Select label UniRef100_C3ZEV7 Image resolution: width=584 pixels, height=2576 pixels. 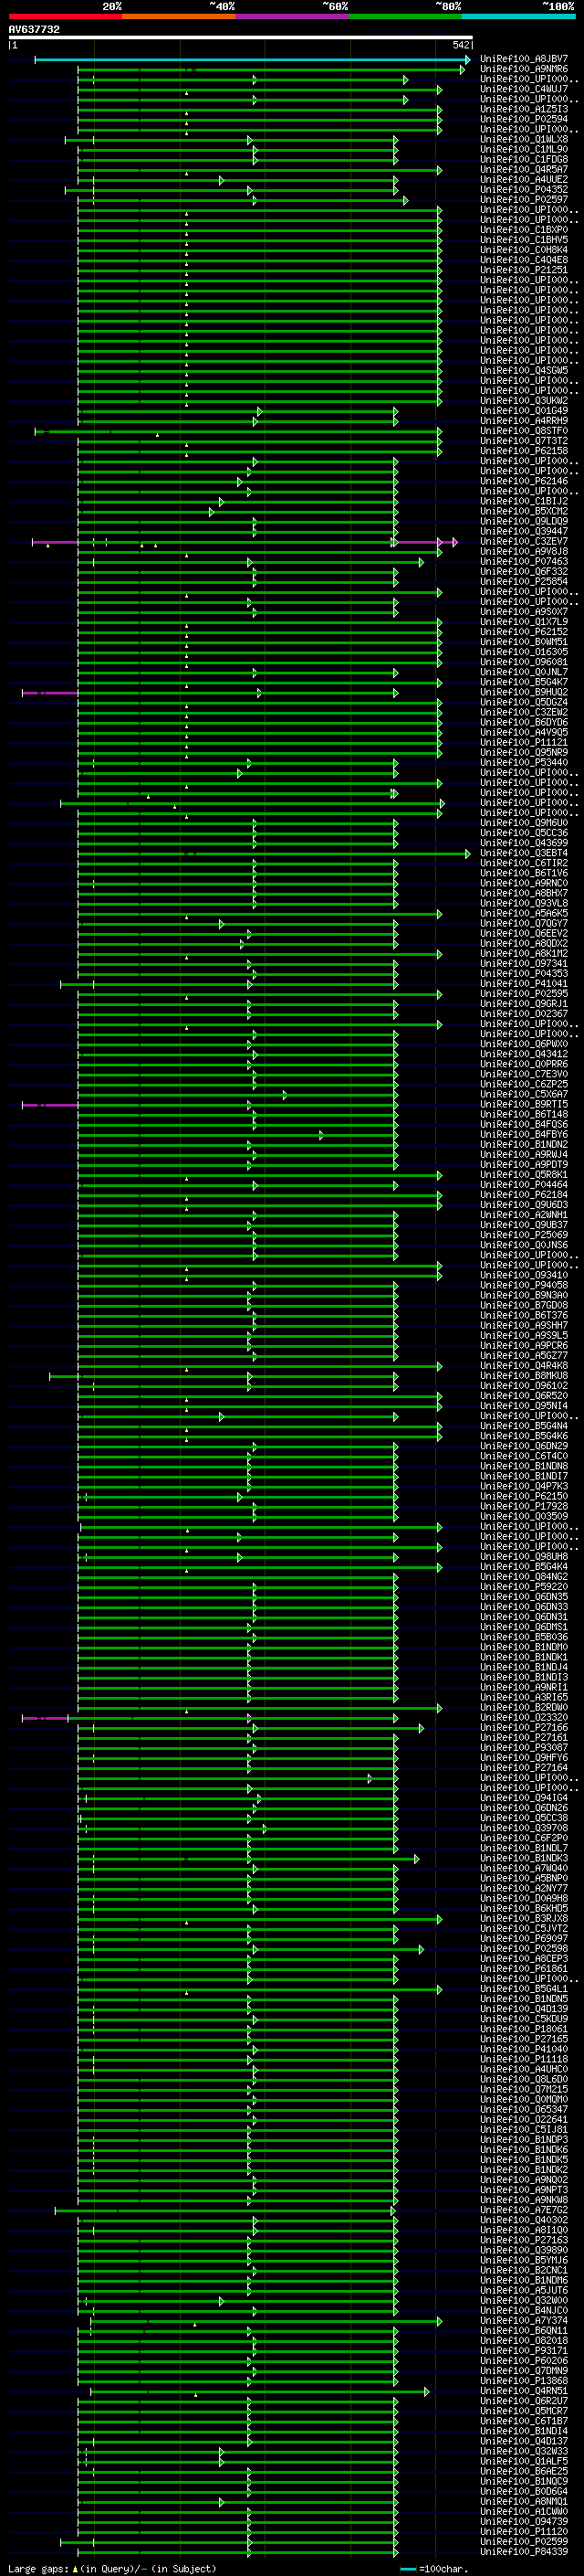pyautogui.click(x=524, y=541)
